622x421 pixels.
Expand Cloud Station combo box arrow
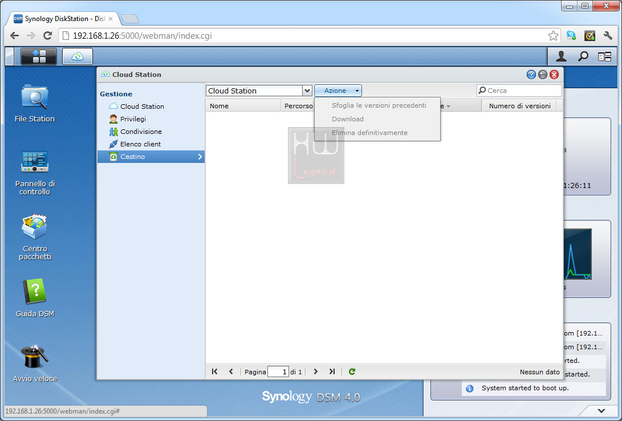coord(307,91)
